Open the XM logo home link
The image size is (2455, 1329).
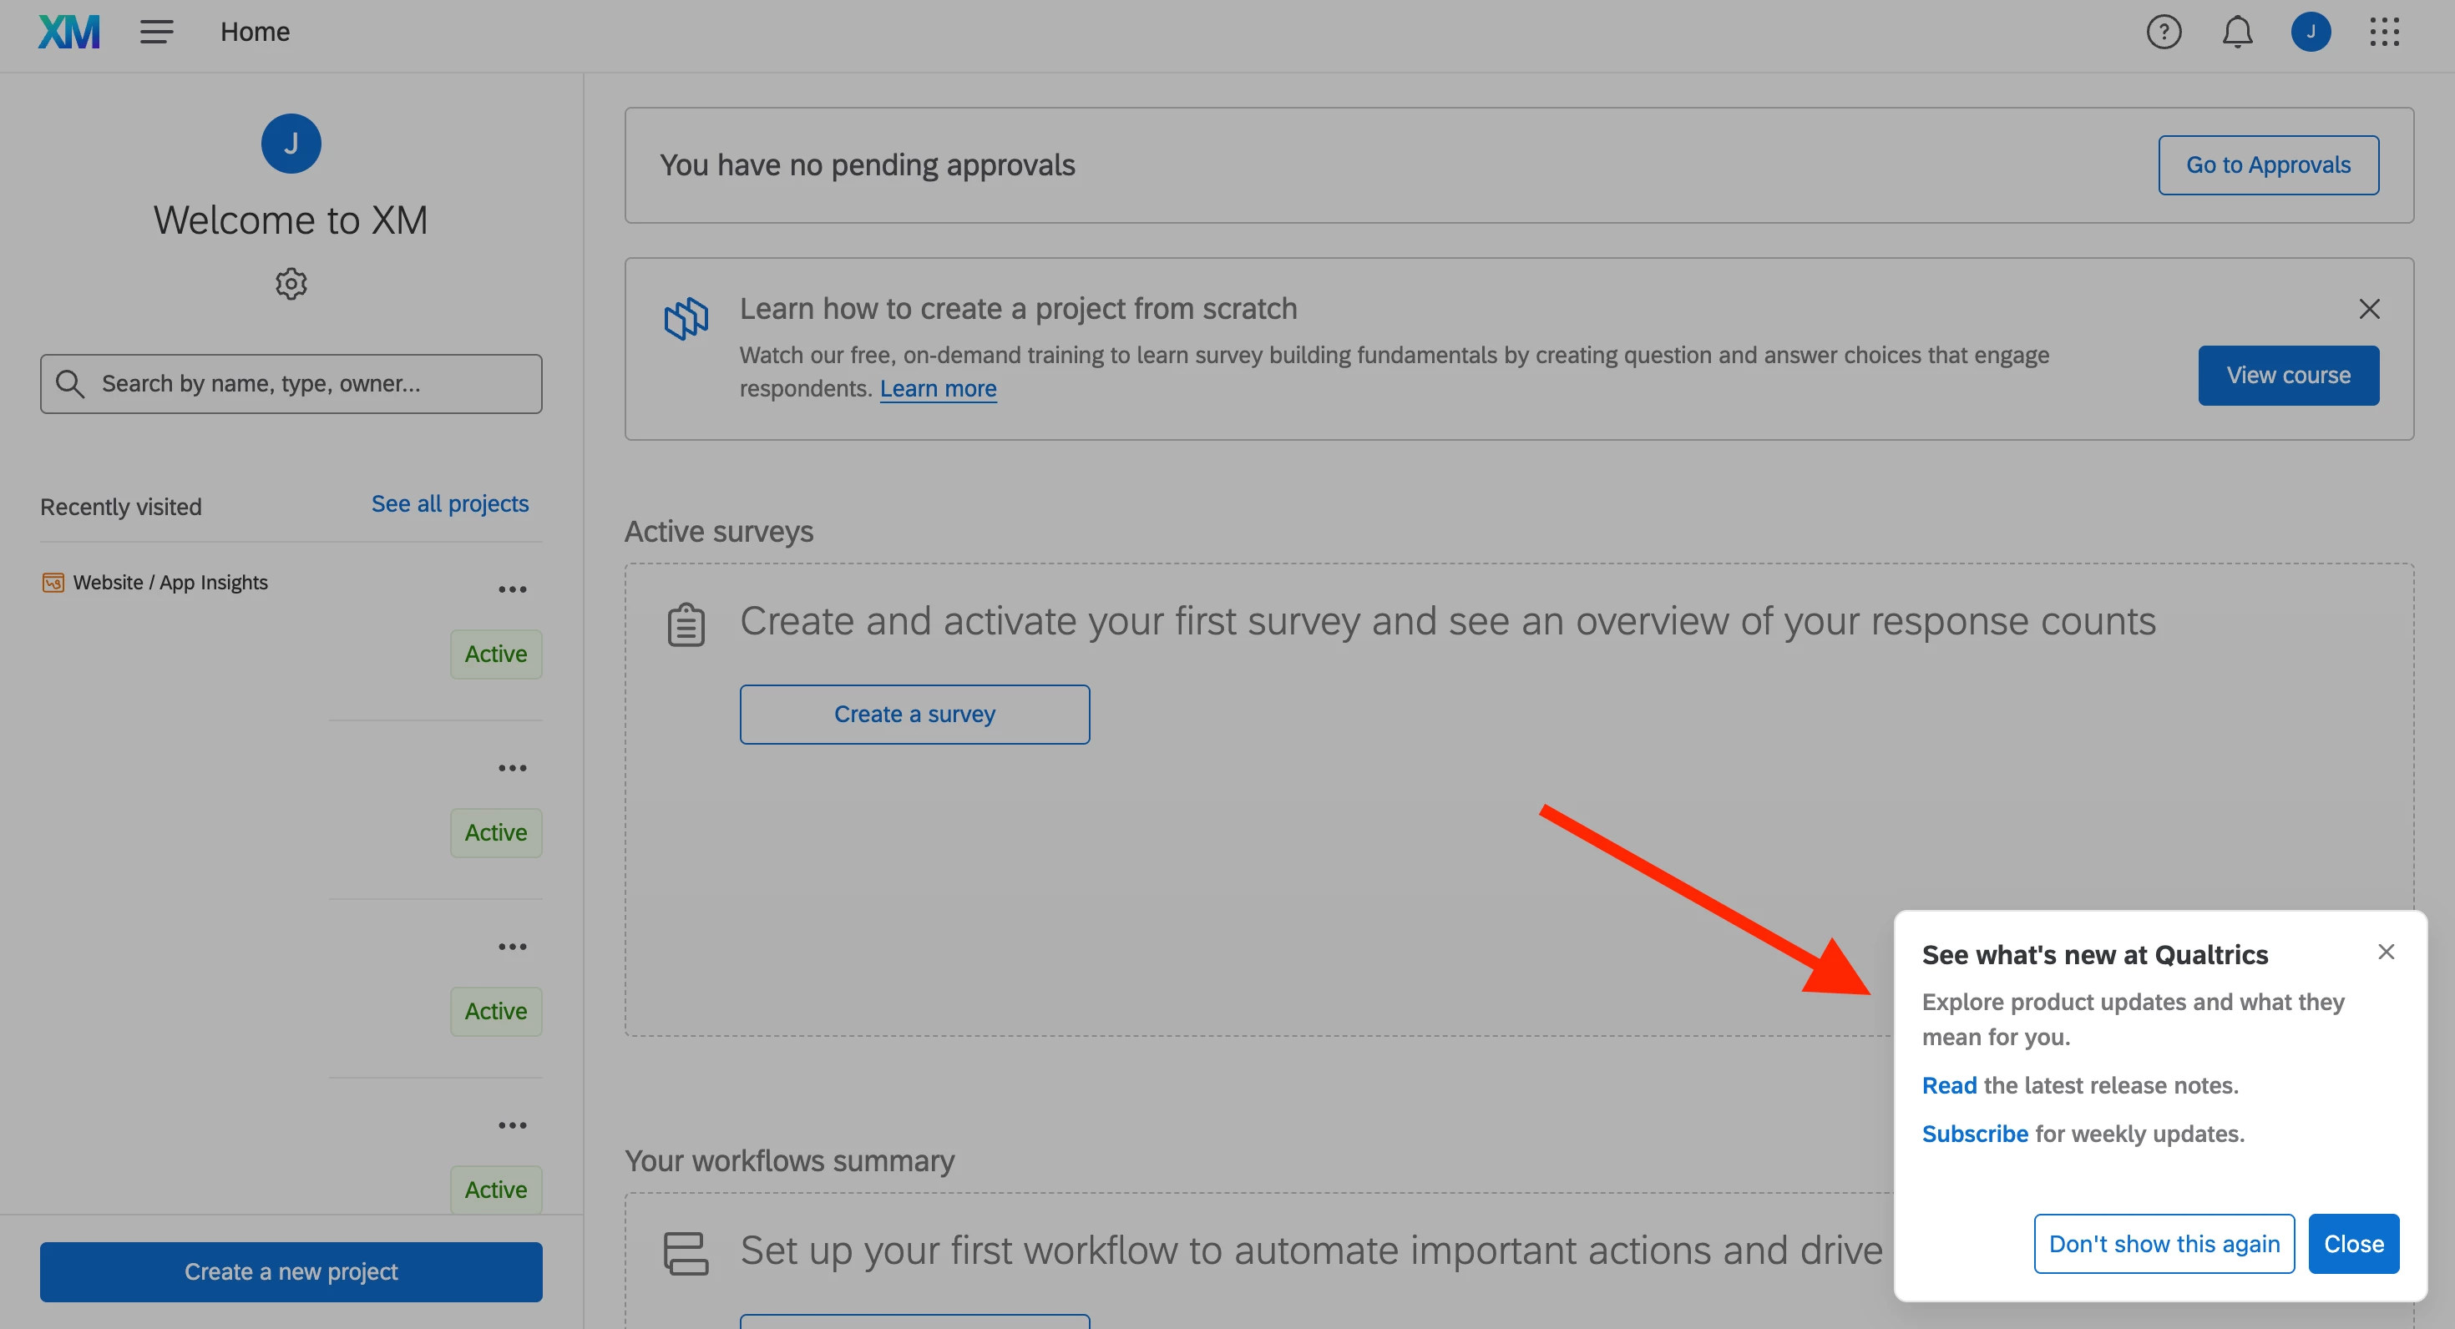[x=68, y=33]
